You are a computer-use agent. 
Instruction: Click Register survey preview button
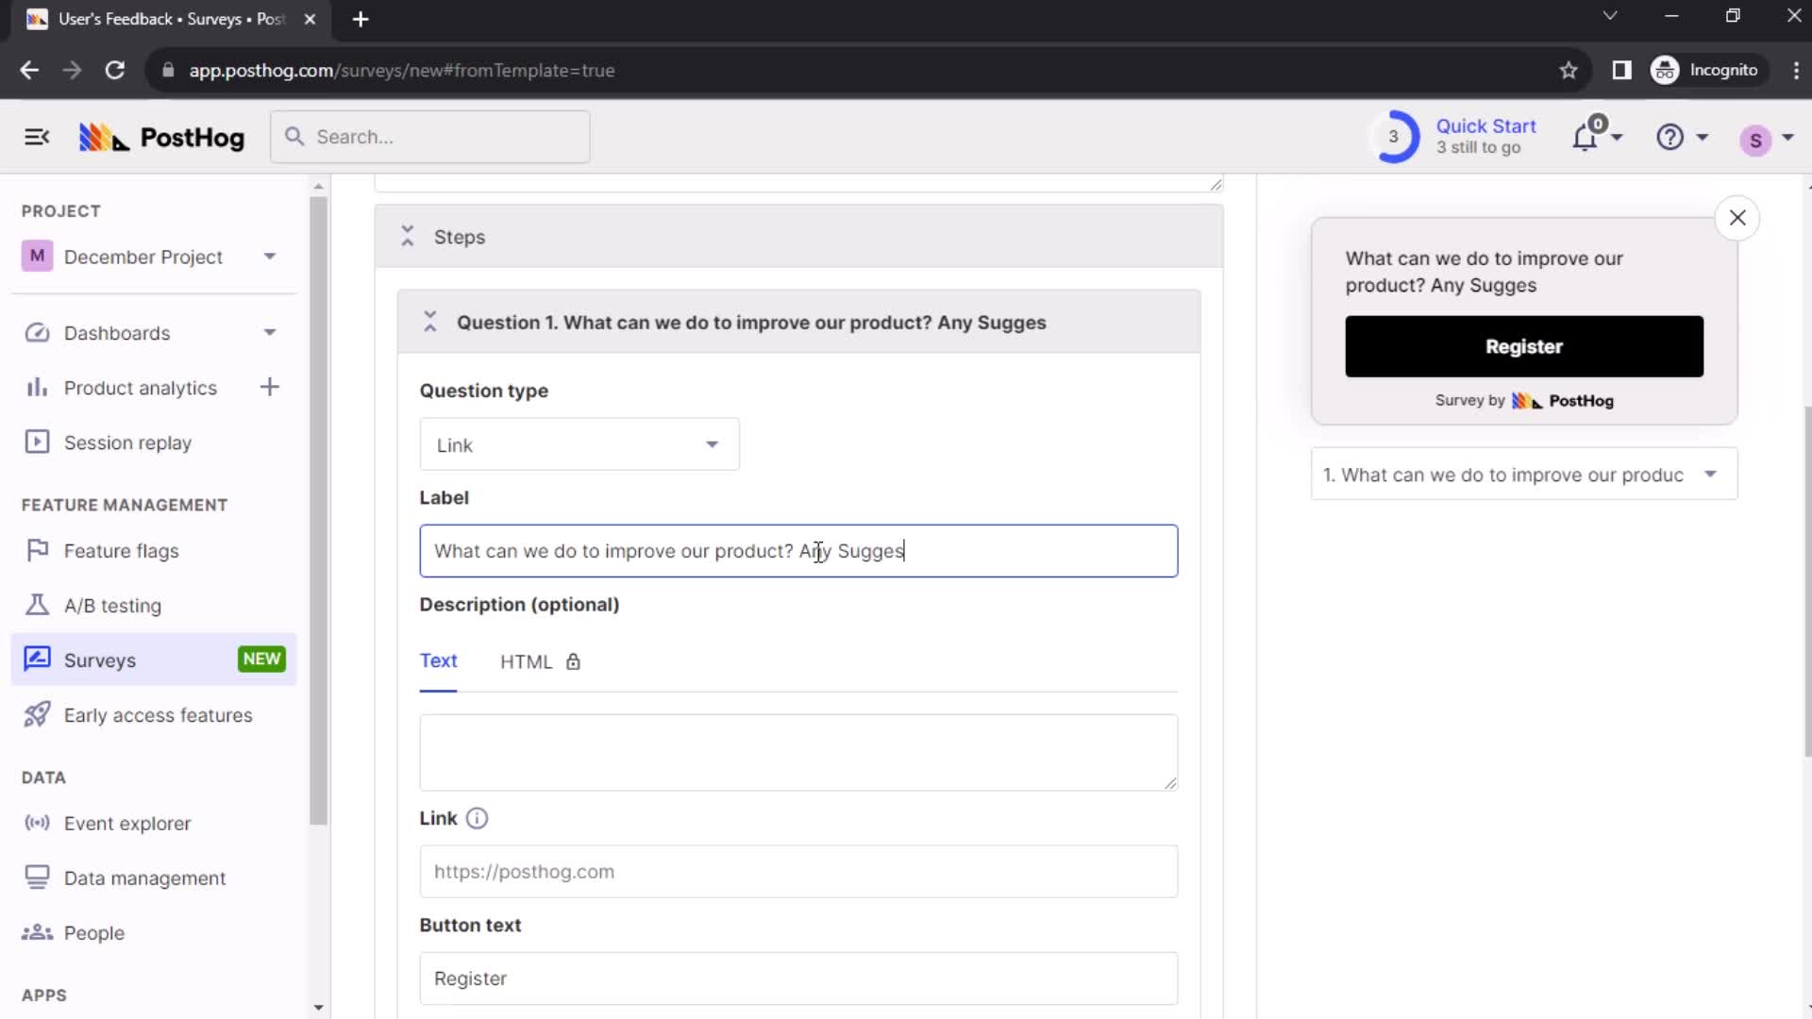(x=1524, y=346)
